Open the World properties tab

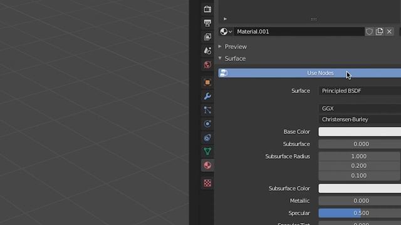pos(207,64)
